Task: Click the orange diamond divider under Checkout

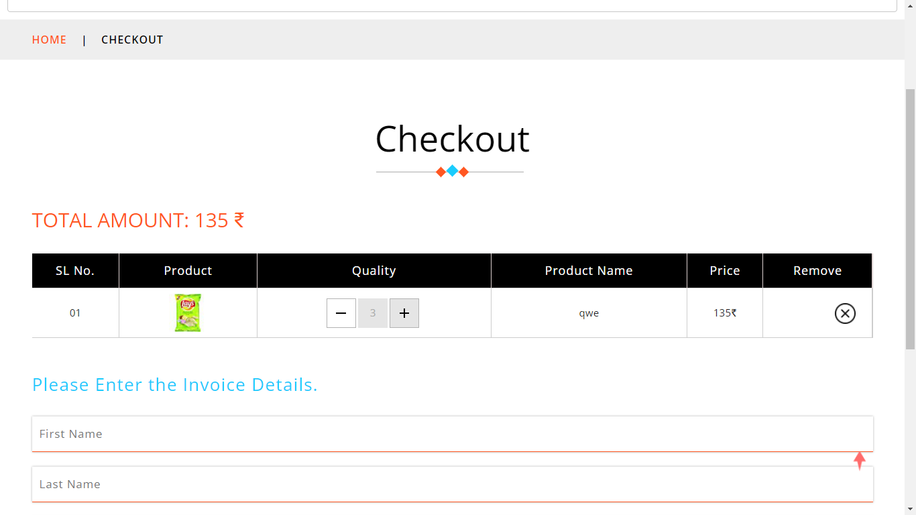Action: coord(440,171)
